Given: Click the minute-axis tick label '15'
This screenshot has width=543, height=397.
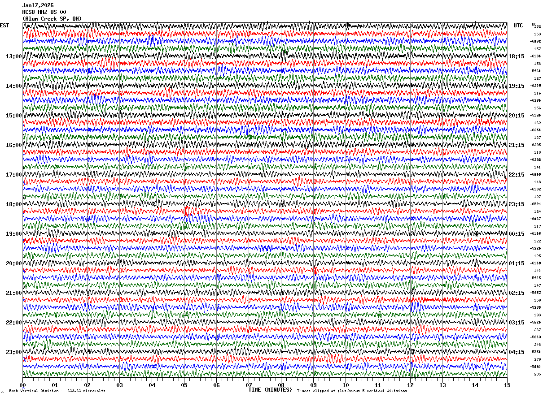Looking at the screenshot, I should 507,385.
